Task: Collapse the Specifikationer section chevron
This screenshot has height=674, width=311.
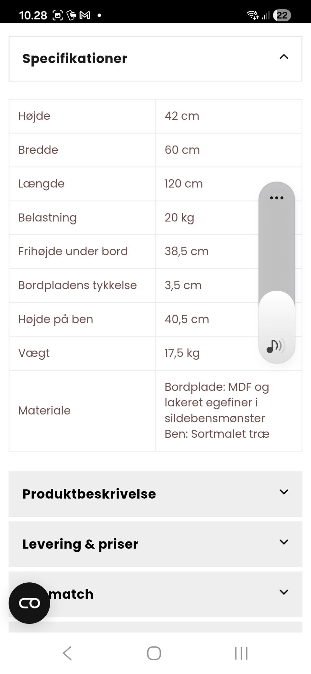Action: coord(283,57)
